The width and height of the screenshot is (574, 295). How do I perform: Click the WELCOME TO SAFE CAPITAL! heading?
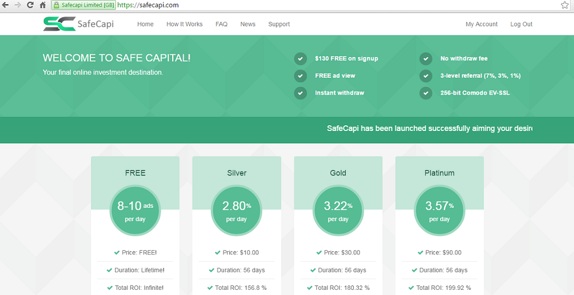click(x=116, y=58)
